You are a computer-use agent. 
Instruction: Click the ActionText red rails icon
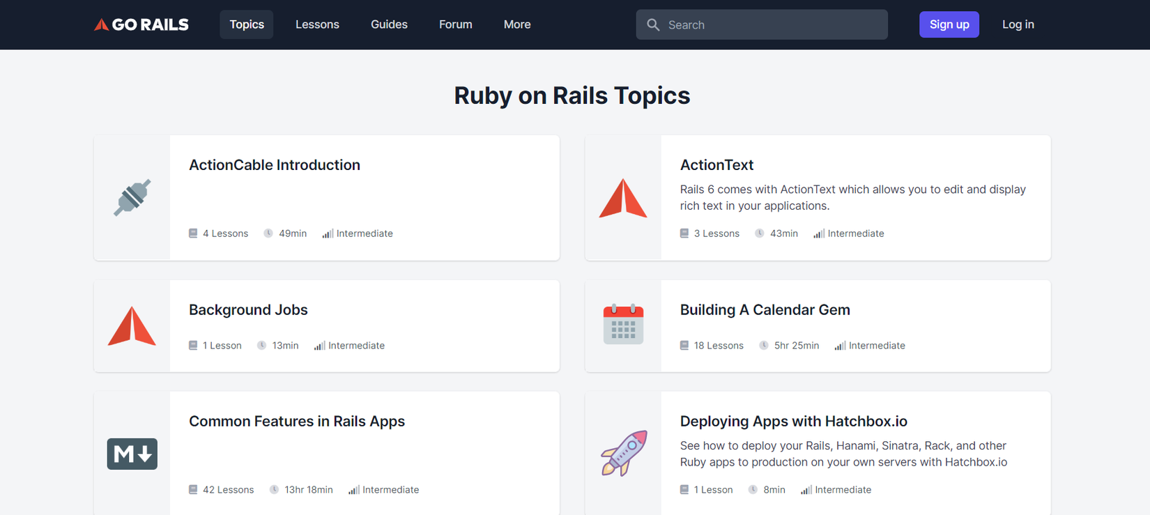[622, 198]
